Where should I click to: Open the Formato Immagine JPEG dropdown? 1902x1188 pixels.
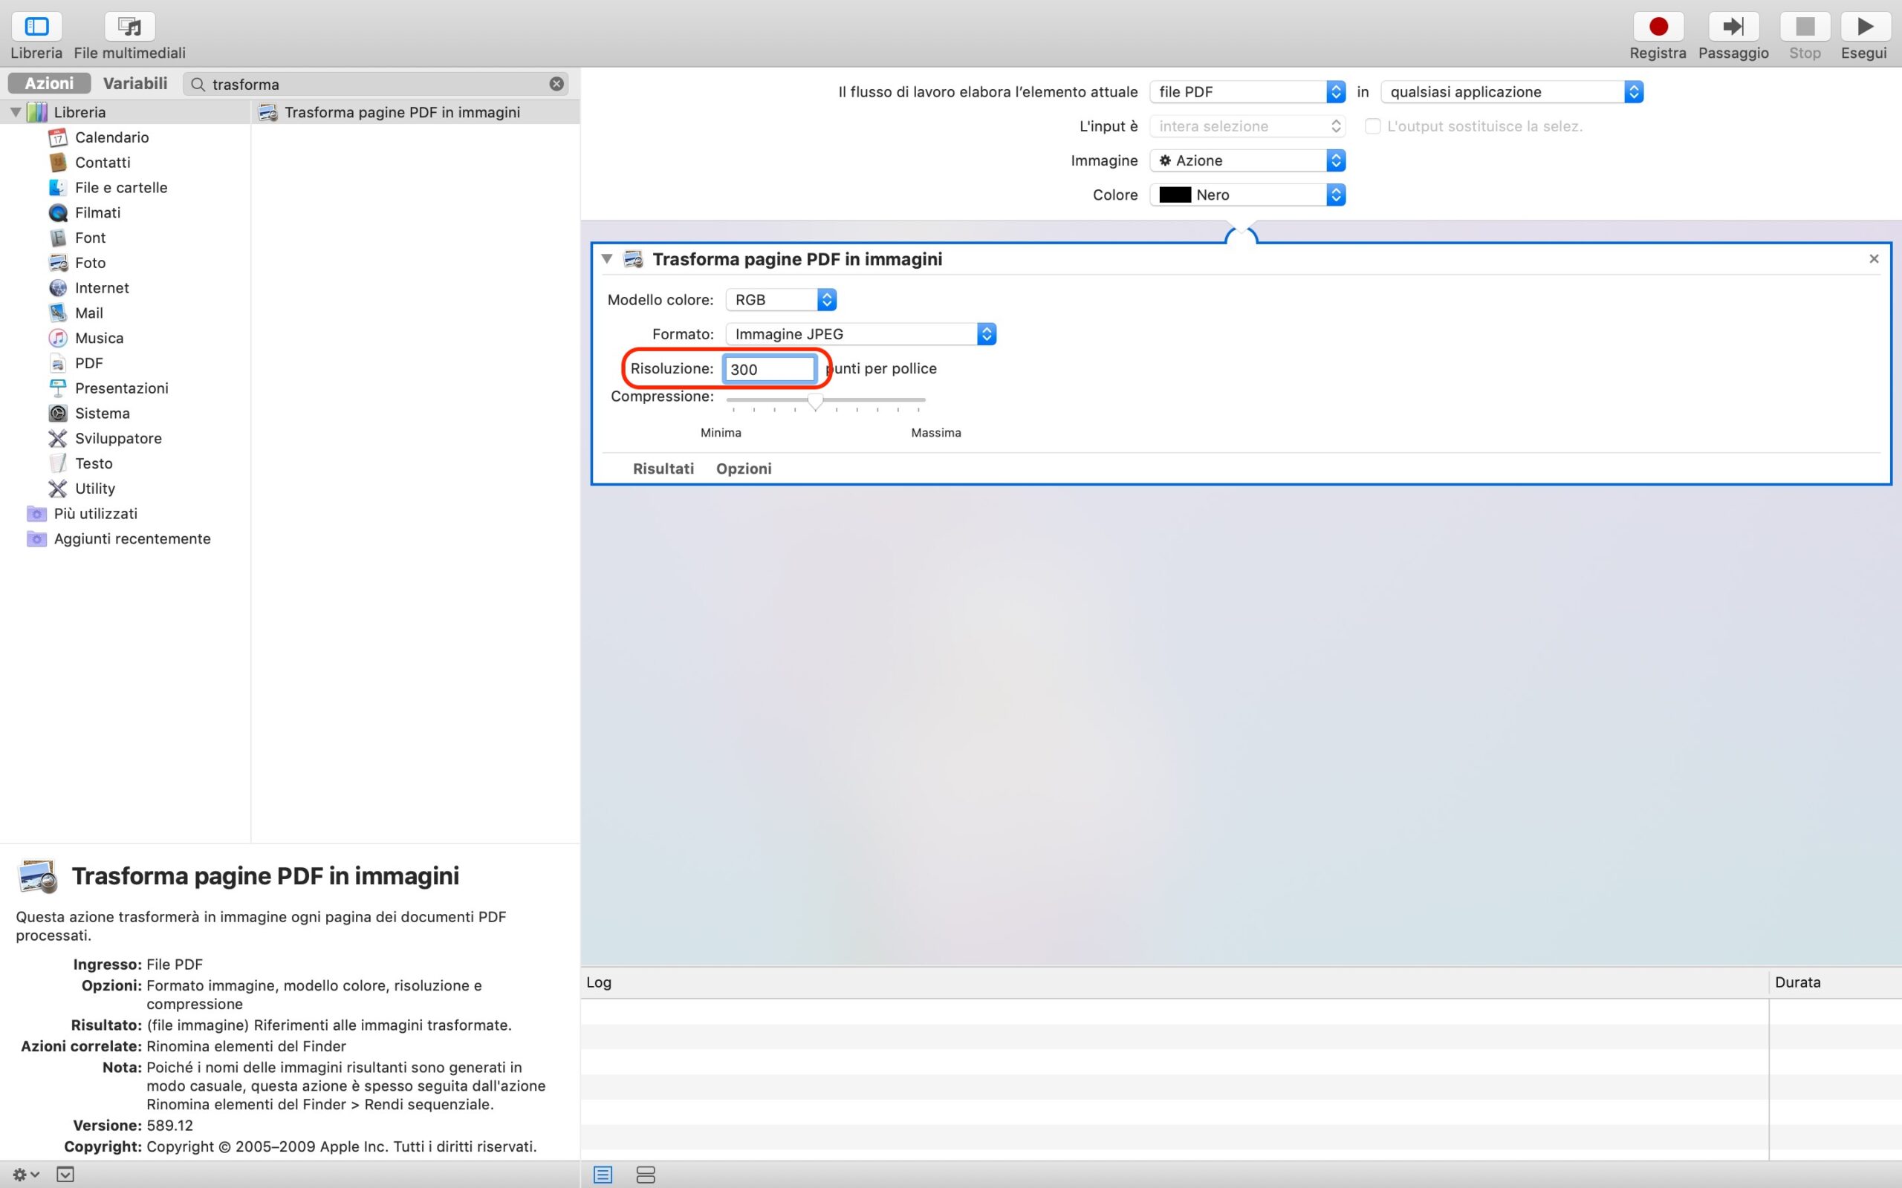[x=860, y=334]
